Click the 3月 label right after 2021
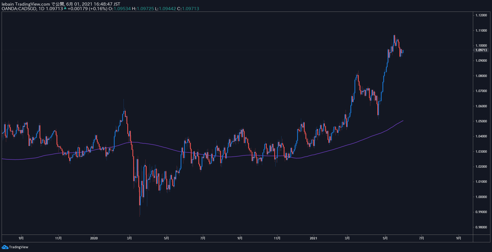This screenshot has width=492, height=252. (x=347, y=238)
